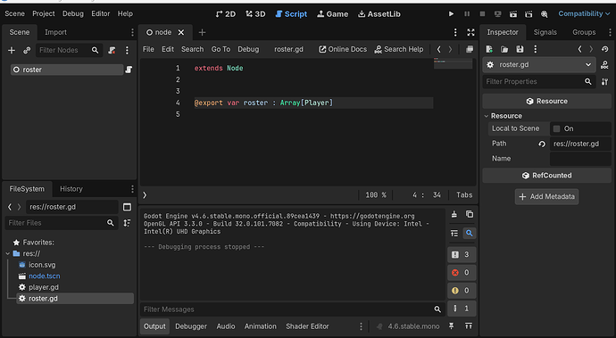Enable Local to Scene checkbox
The height and width of the screenshot is (338, 616).
(x=557, y=128)
